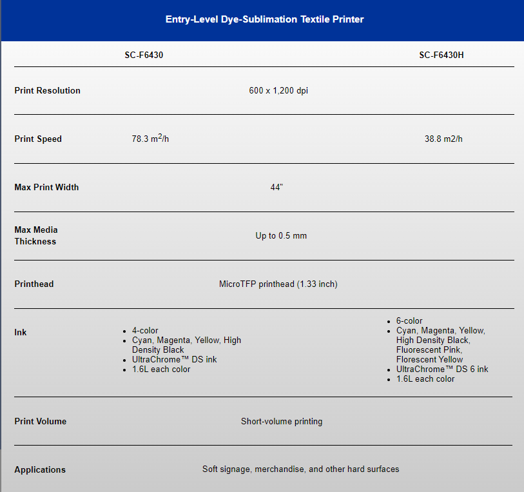Screen dimensions: 524x492
Task: Click the "UltraChrome™ DS ink" bullet item
Action: [x=174, y=359]
